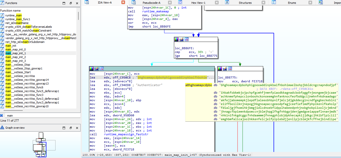341x158 pixels.
Task: Click the Pseudocode-A tab icon
Action: [x=134, y=3]
